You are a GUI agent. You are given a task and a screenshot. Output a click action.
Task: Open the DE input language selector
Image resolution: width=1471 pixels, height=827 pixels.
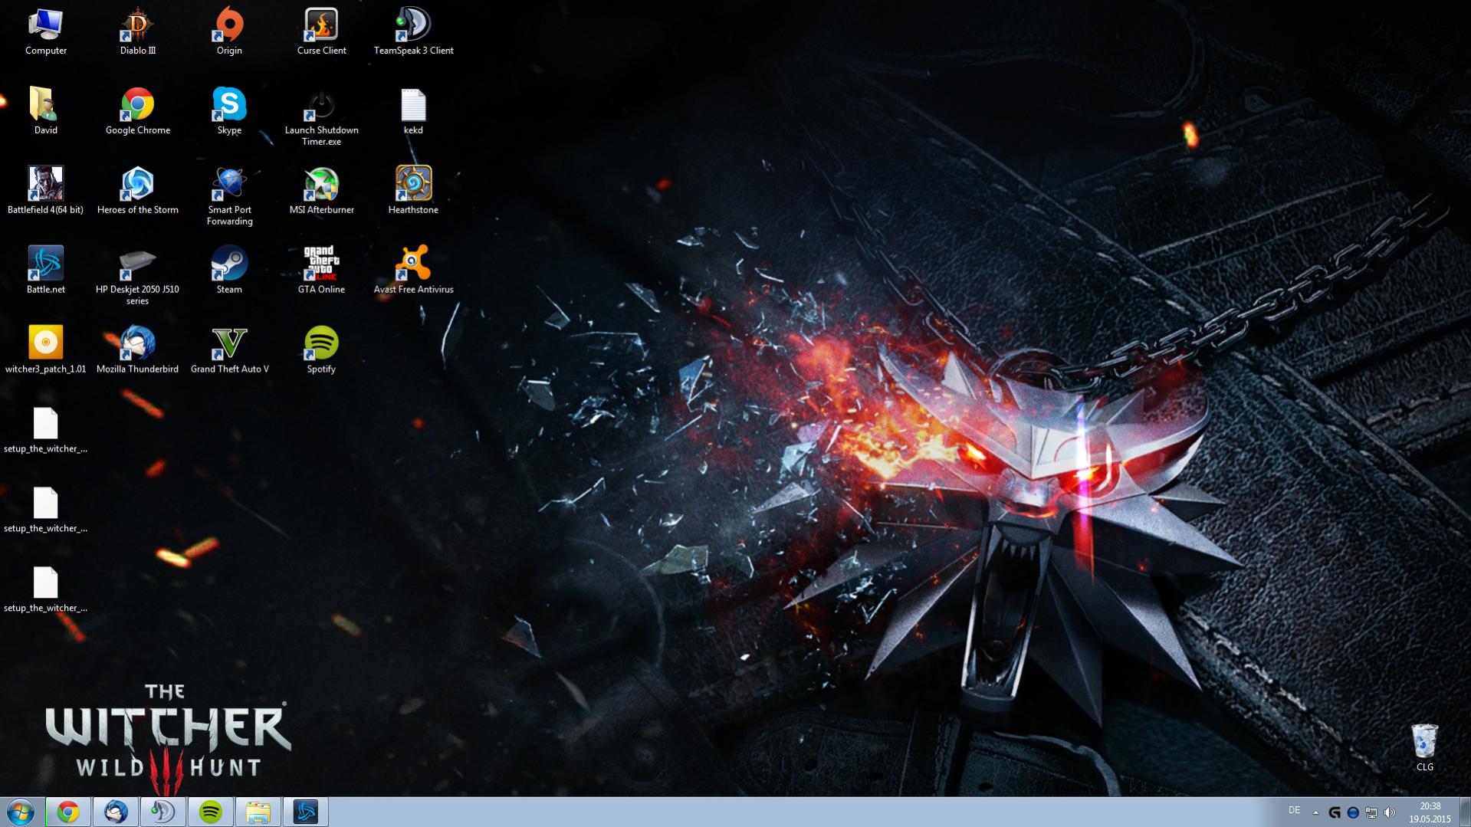click(x=1294, y=810)
